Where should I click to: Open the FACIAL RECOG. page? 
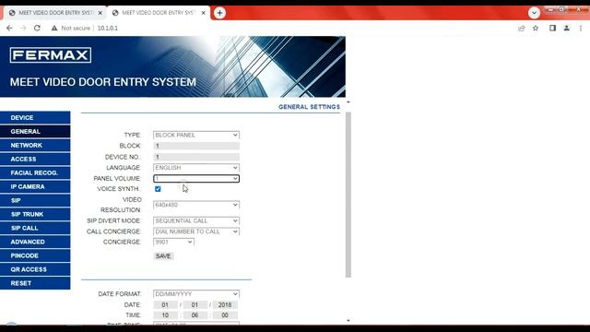pos(35,172)
